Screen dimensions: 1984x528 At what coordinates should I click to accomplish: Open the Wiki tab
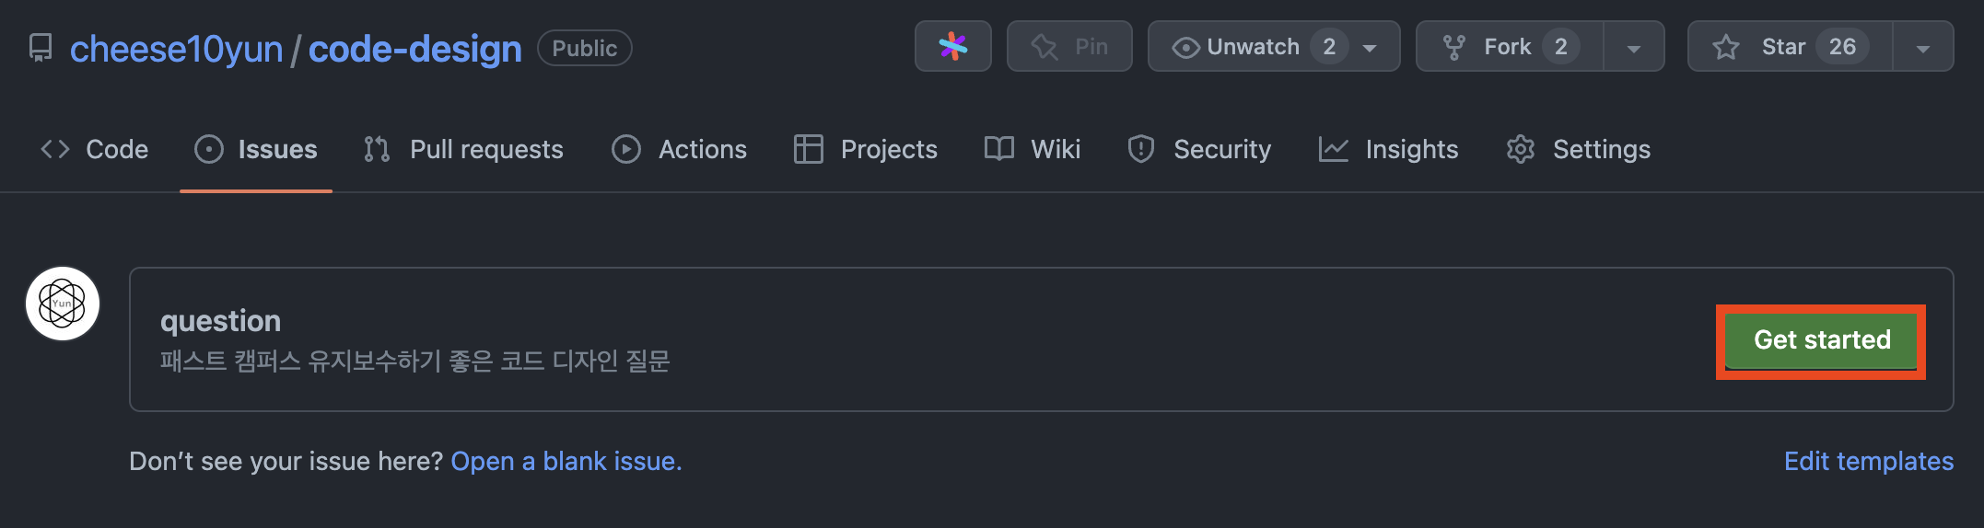click(x=1033, y=149)
